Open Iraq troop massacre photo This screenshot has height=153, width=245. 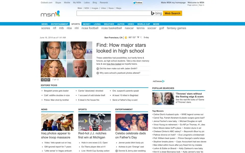click(57, 122)
